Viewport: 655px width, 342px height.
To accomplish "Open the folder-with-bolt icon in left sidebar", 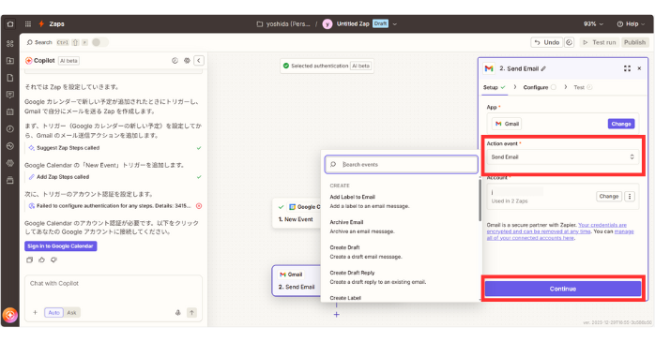I will tap(10, 61).
